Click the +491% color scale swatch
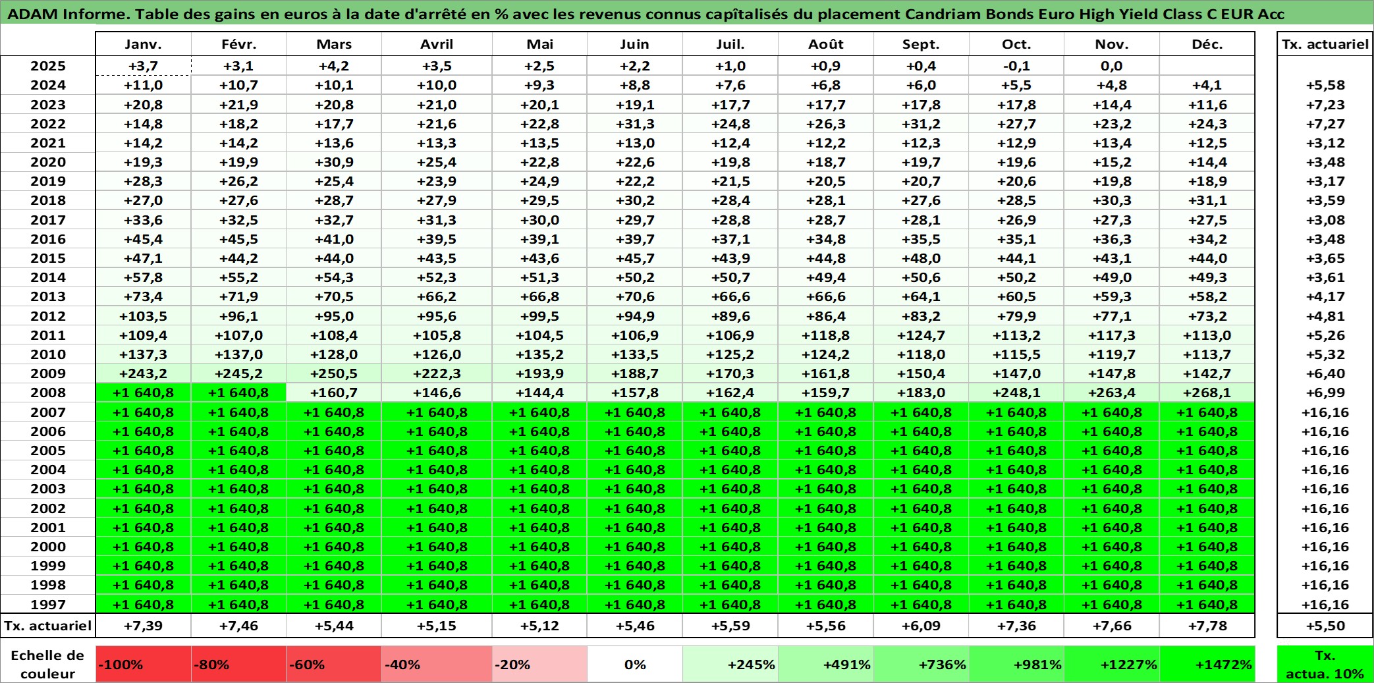 826,664
